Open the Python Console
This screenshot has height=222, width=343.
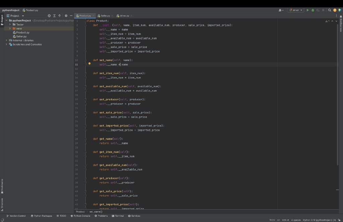[x=80, y=216]
